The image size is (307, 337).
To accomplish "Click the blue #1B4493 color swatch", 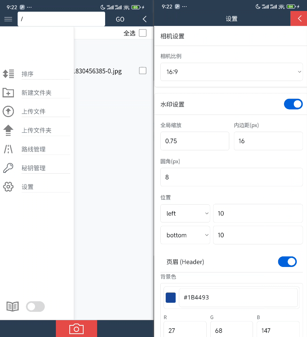I will click(x=170, y=298).
